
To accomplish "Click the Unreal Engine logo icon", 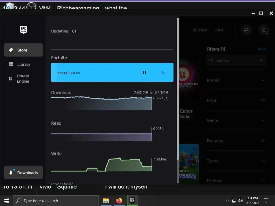I will pos(10,79).
